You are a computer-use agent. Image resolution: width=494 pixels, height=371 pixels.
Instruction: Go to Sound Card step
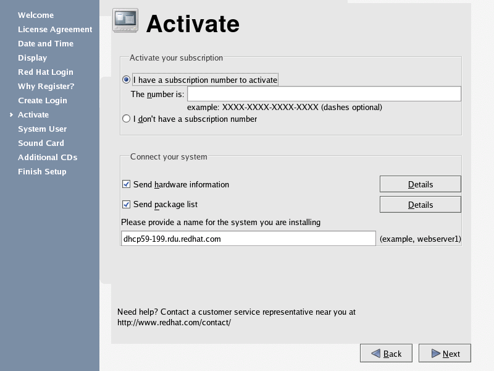pos(41,143)
